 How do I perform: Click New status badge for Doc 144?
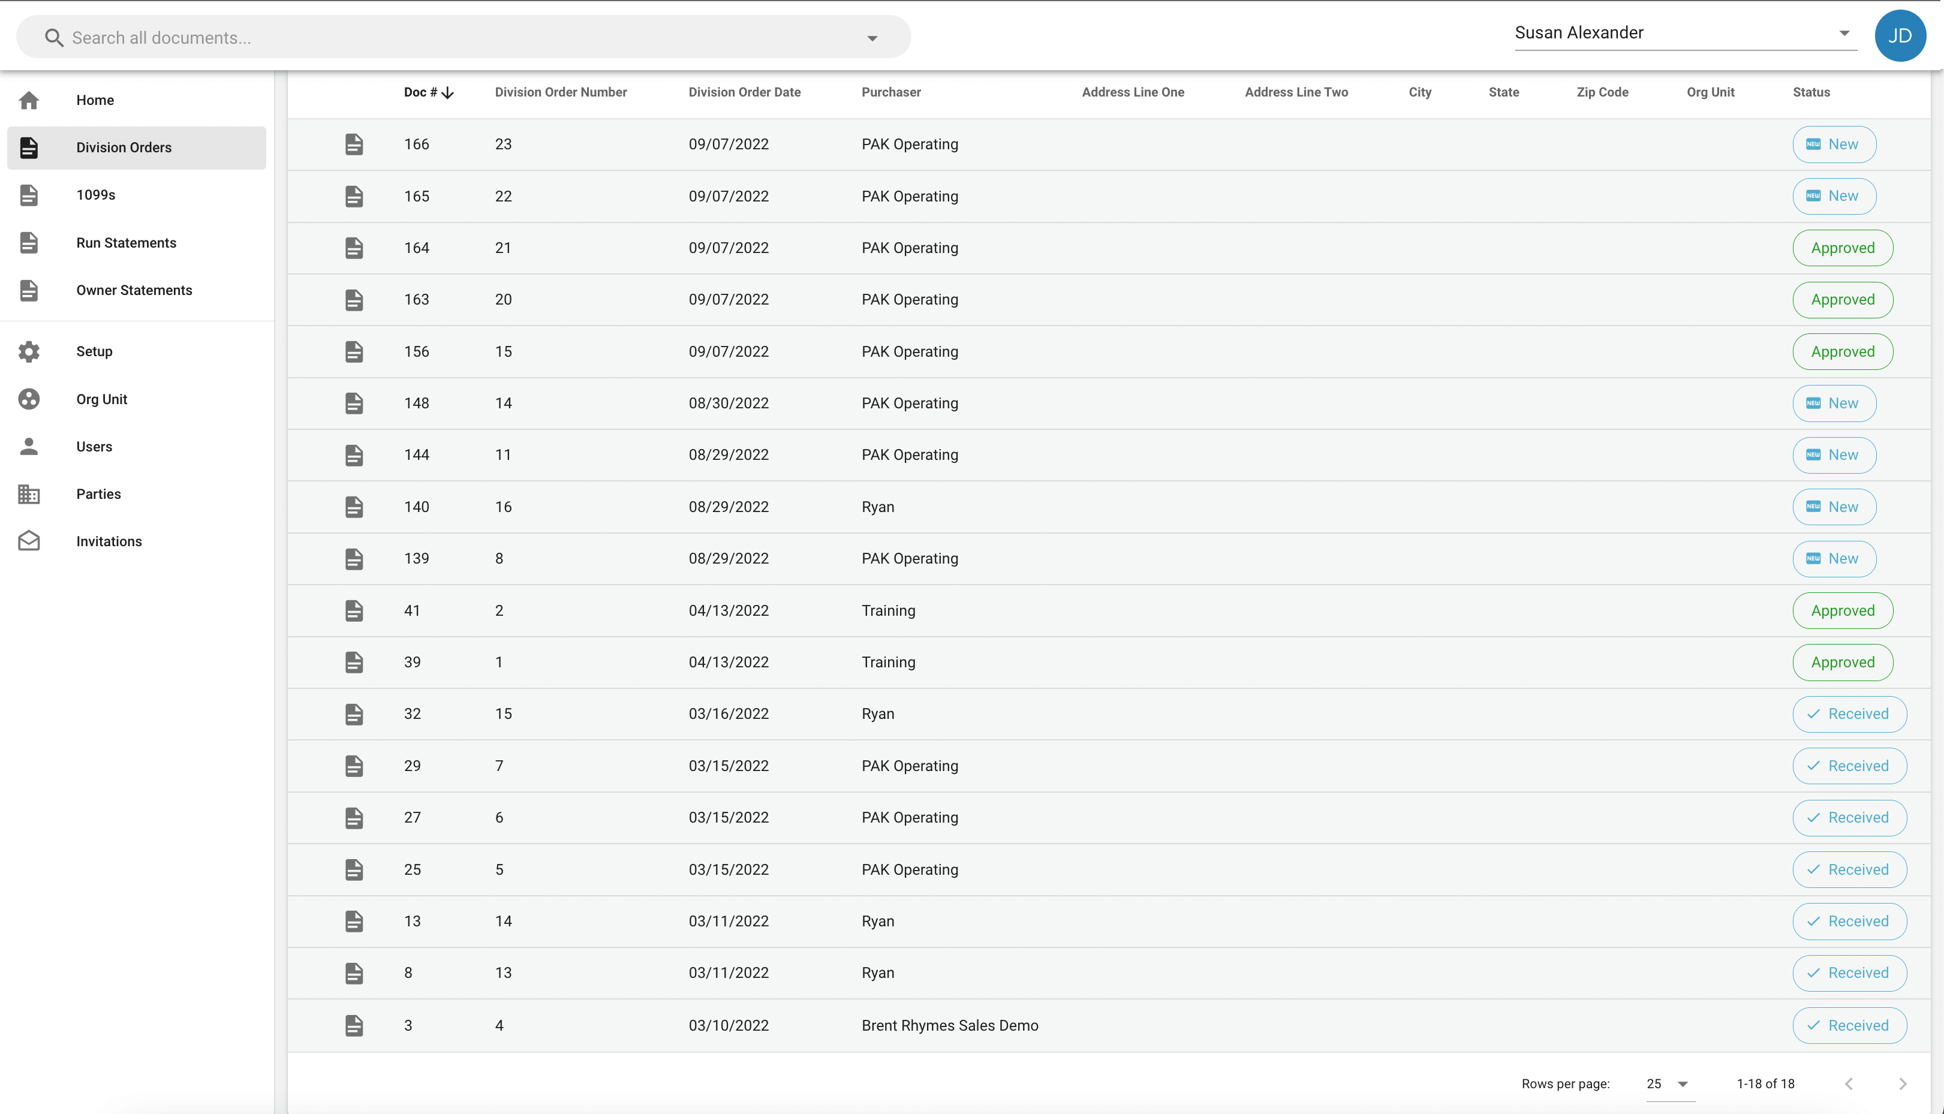1834,455
